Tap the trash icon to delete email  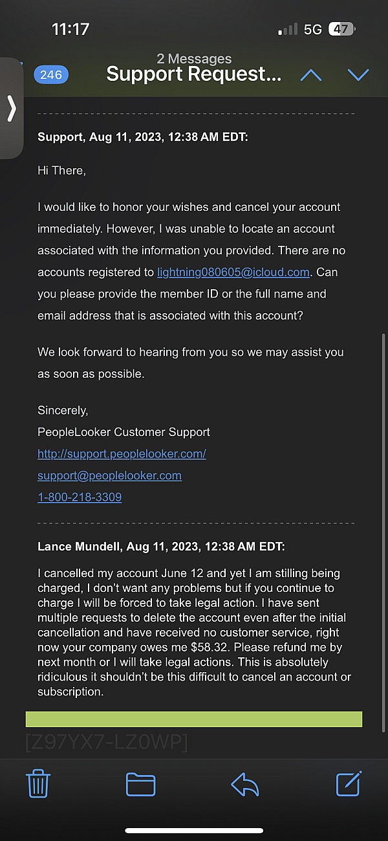pyautogui.click(x=38, y=783)
